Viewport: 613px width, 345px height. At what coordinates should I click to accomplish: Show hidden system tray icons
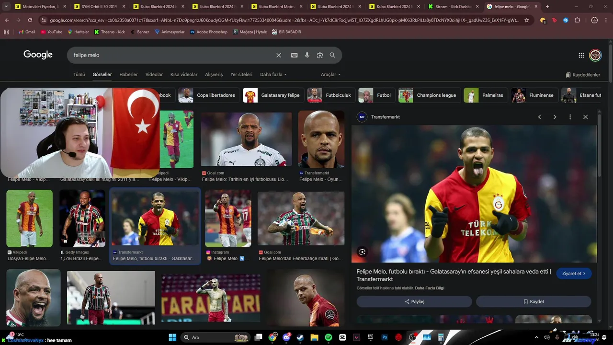point(537,337)
